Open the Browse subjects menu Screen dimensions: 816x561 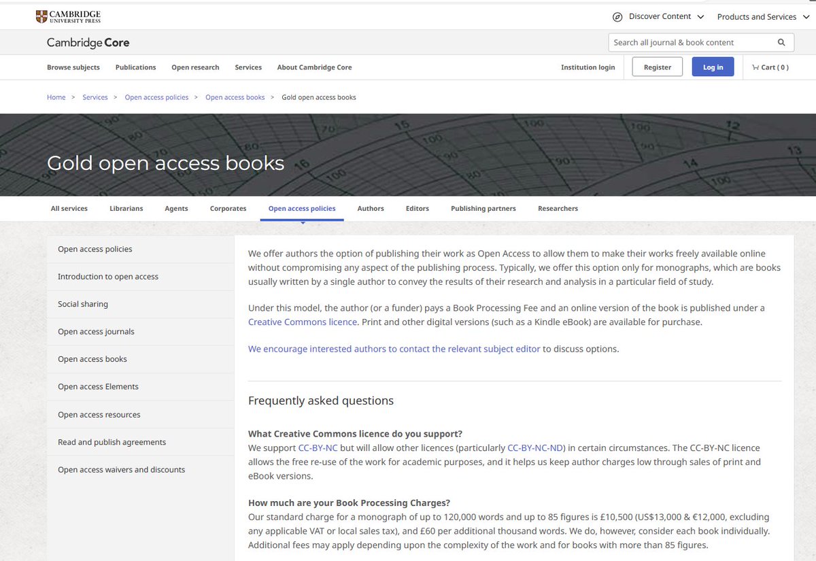coord(73,67)
